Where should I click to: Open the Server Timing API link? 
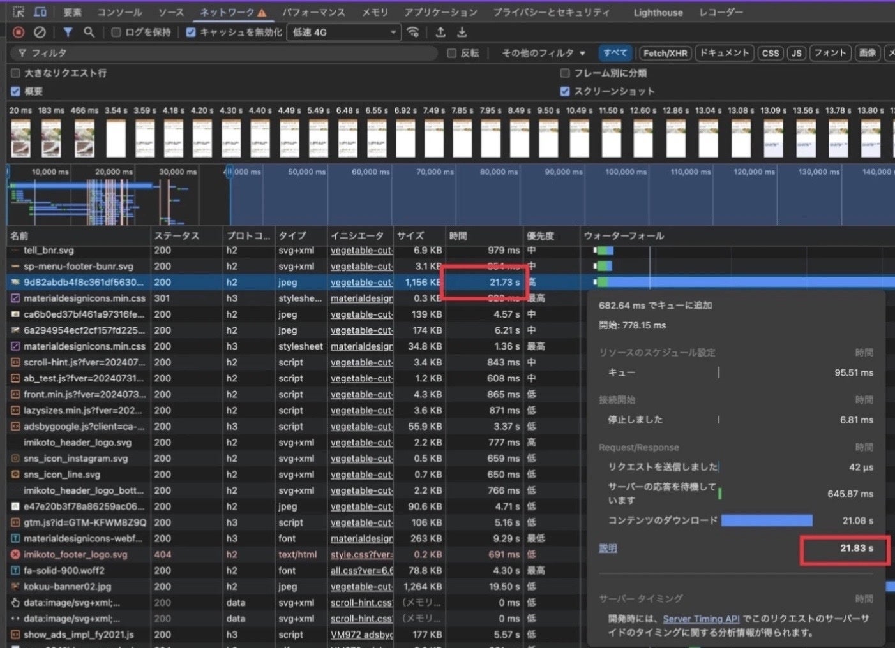(x=701, y=619)
